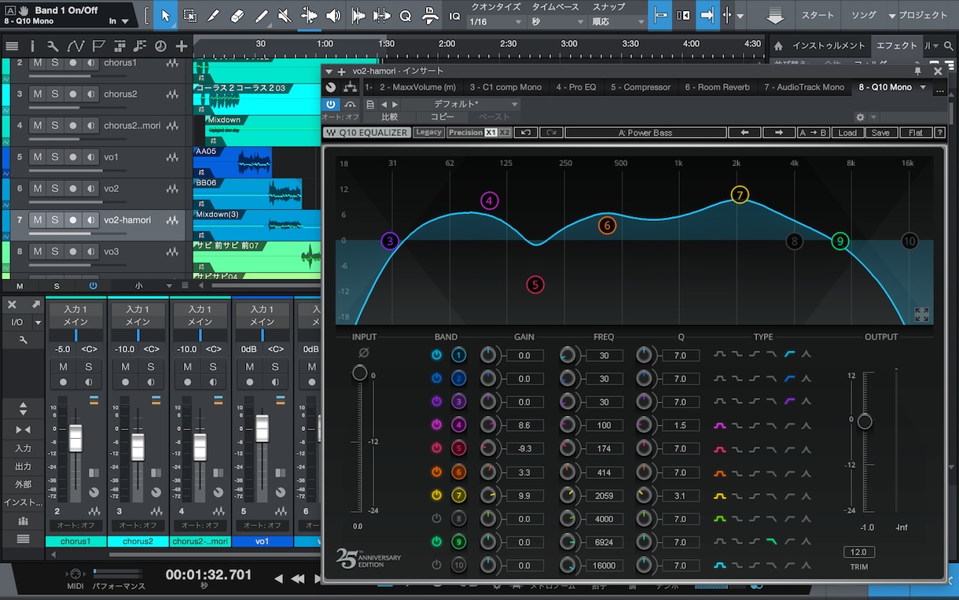Click the Q10 redo arrow

click(x=551, y=133)
